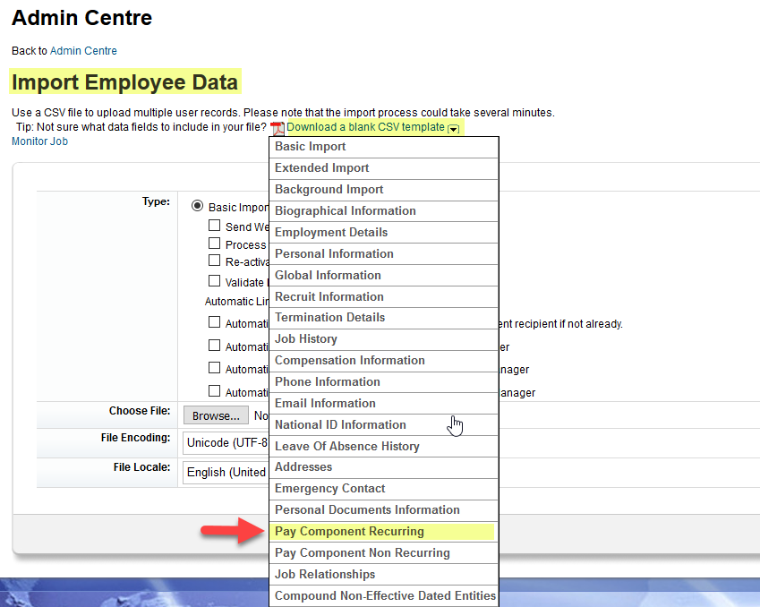Select Termination Details template
This screenshot has width=760, height=607.
[384, 318]
